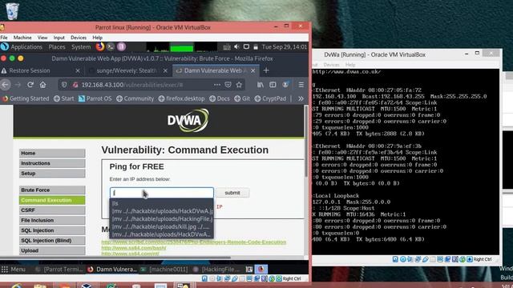
Task: Close the Restore Session tab
Action: click(78, 70)
